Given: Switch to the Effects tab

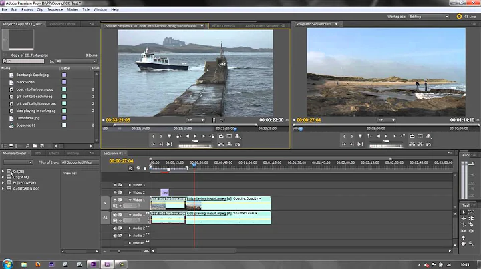Looking at the screenshot, I should [54, 153].
